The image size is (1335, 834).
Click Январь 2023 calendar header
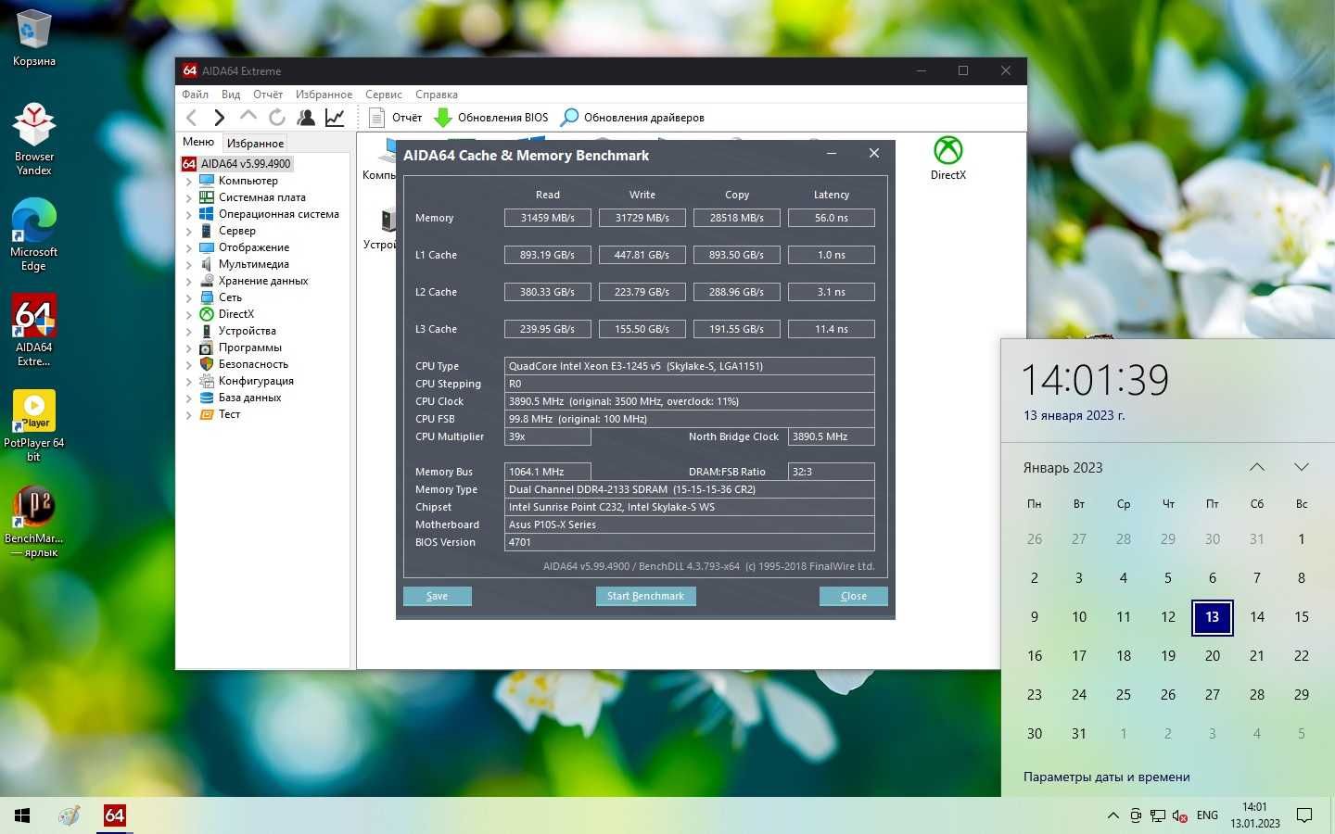tap(1062, 468)
